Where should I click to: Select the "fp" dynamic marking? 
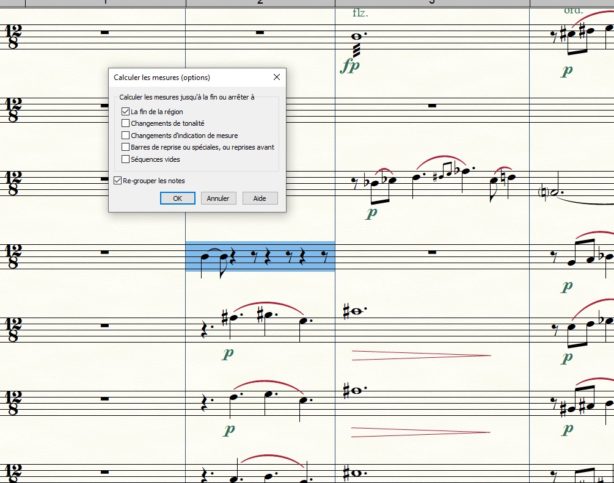[x=350, y=66]
